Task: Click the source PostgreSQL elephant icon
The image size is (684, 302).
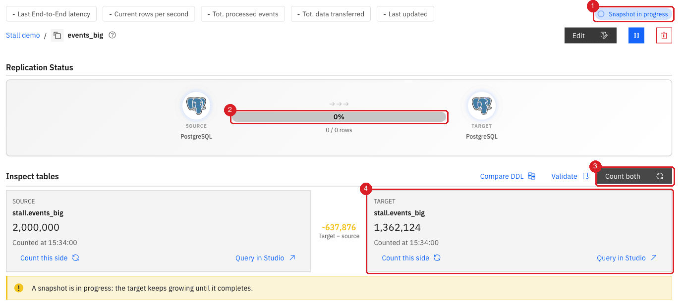Action: coord(196,105)
